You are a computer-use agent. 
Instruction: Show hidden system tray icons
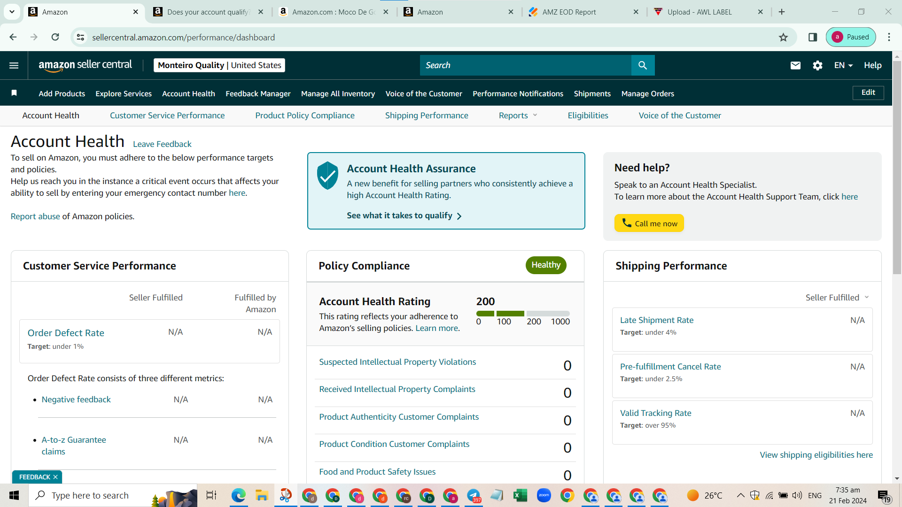(740, 495)
